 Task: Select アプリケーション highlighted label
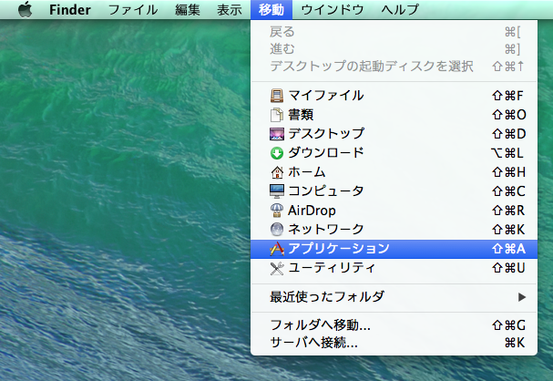tap(339, 249)
